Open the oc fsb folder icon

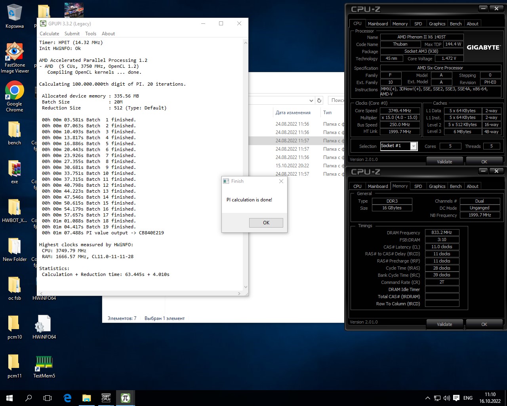click(15, 288)
